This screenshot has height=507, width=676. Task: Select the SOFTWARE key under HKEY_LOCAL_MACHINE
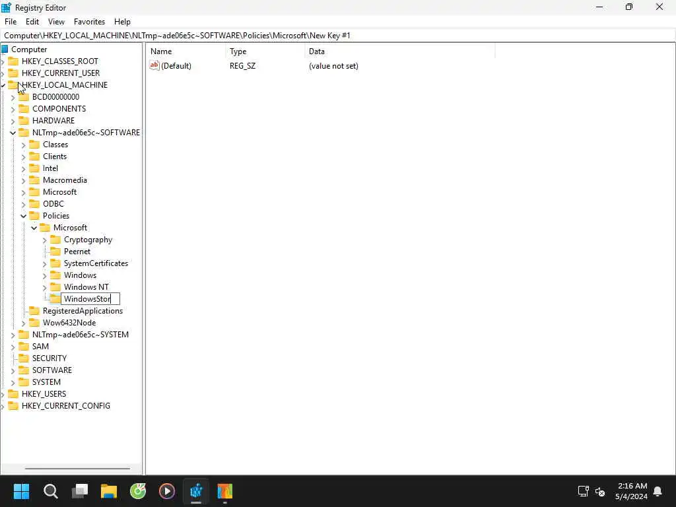(x=52, y=370)
